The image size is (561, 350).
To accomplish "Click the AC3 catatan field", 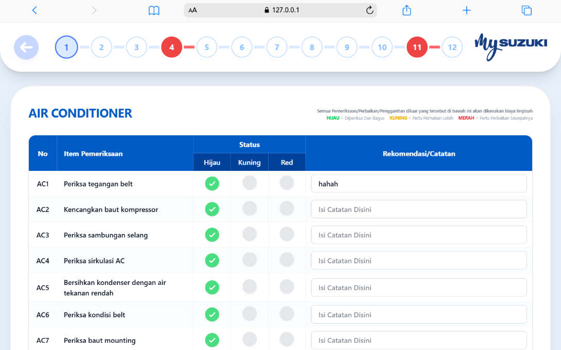I will click(x=419, y=235).
